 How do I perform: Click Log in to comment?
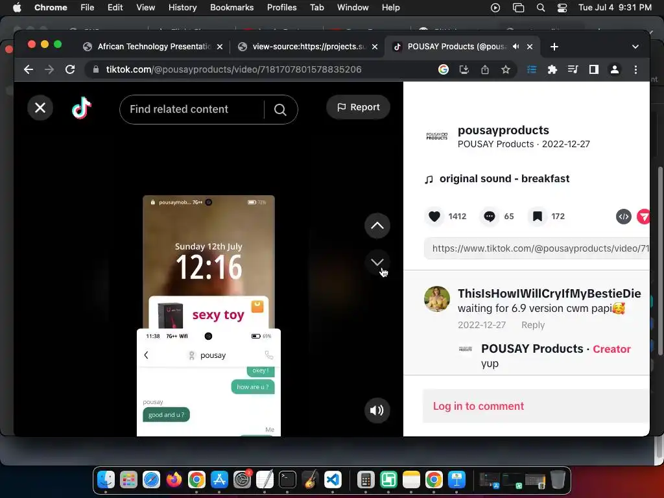tap(478, 406)
